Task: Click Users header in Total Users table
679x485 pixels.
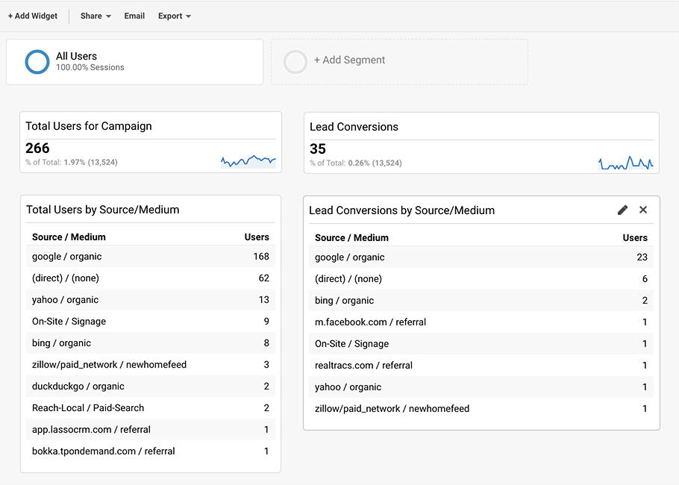Action: 257,237
